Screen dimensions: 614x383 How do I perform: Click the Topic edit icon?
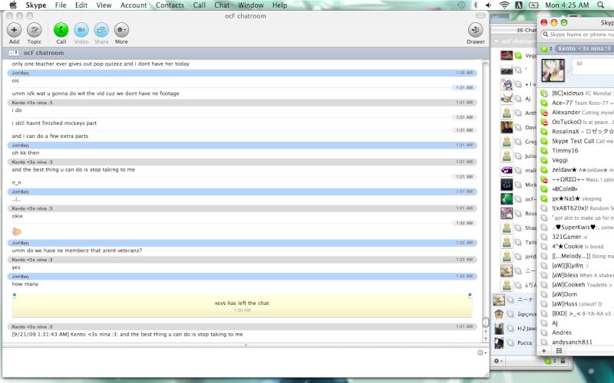coord(34,30)
